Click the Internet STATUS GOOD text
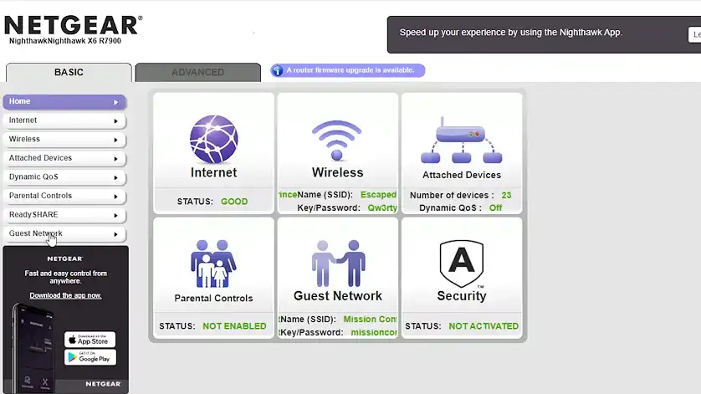The image size is (701, 394). click(x=212, y=202)
